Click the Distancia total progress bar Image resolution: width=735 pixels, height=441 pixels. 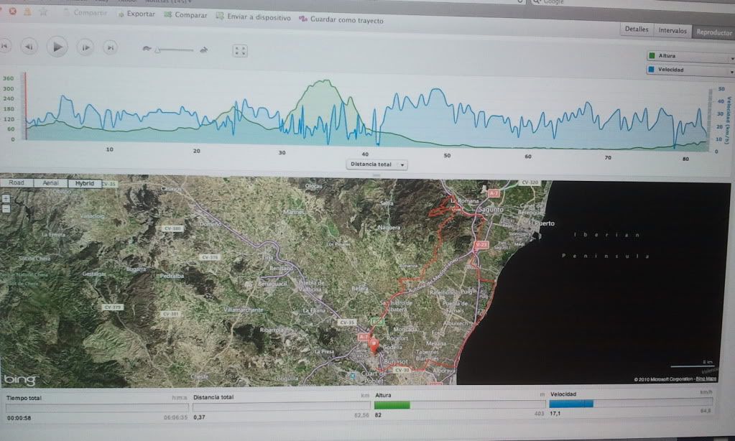(x=281, y=407)
